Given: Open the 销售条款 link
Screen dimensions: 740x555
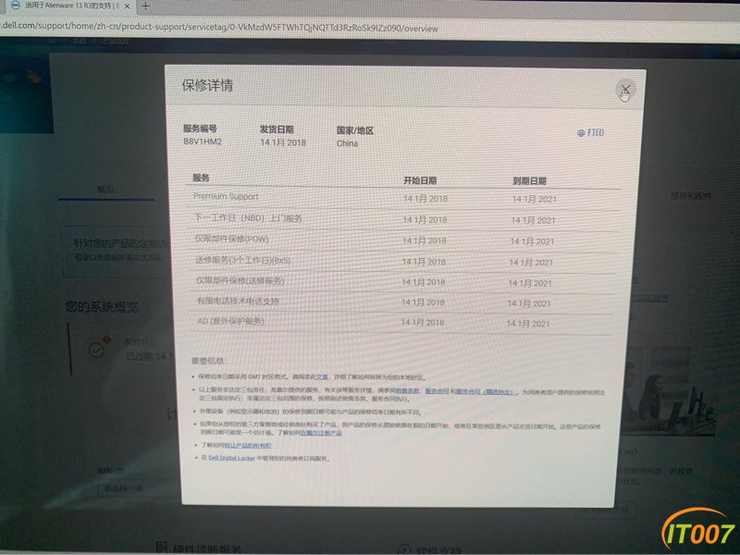Looking at the screenshot, I should click(x=407, y=391).
